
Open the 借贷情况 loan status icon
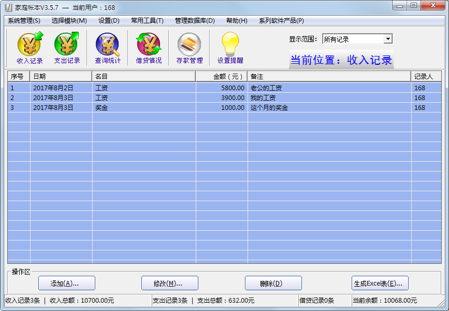pos(149,48)
